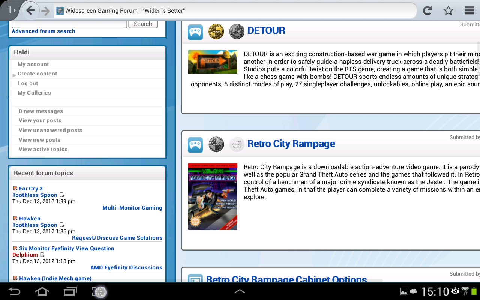This screenshot has height=300, width=480.
Task: Open the Retro City Rampage article title
Action: [291, 144]
